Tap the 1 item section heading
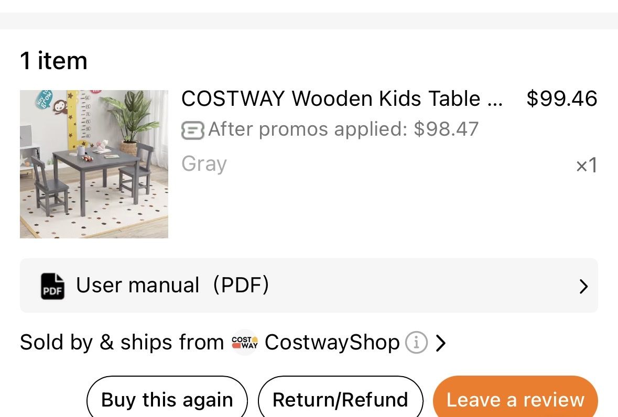This screenshot has height=417, width=618. point(53,61)
